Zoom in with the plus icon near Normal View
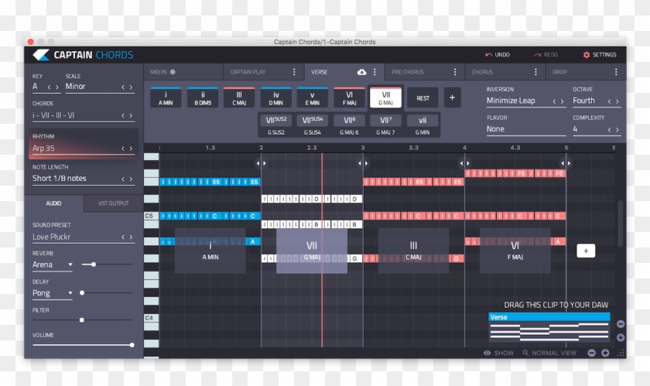 coord(605,353)
